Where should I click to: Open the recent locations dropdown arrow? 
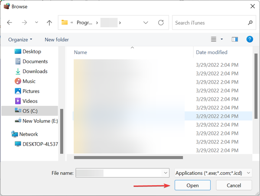pos(36,23)
